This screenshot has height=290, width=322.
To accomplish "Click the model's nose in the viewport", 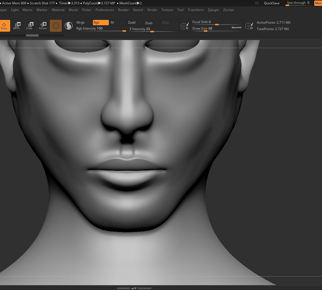I will coord(127,113).
